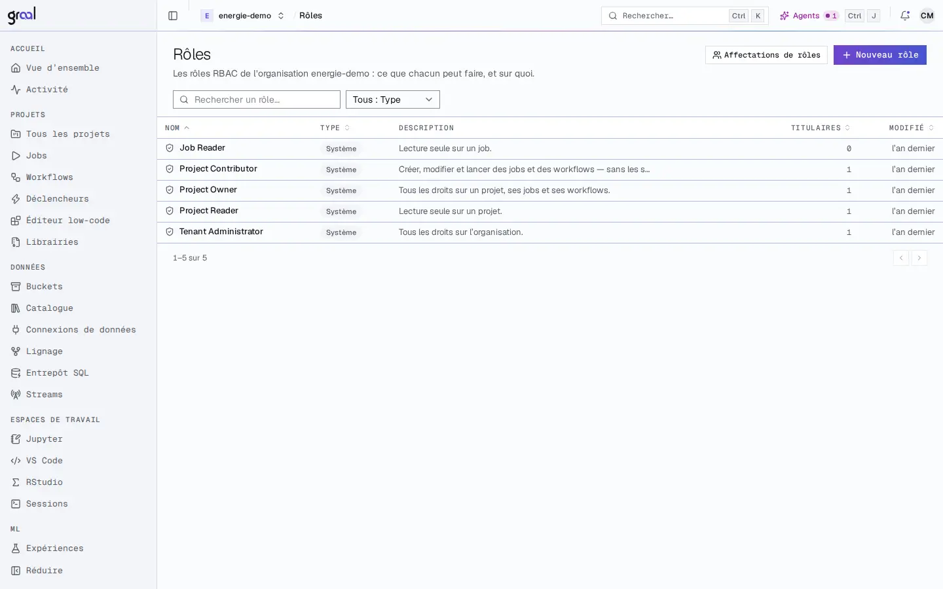943x589 pixels.
Task: Click the shield icon beside Tenant Administrator
Action: (170, 232)
